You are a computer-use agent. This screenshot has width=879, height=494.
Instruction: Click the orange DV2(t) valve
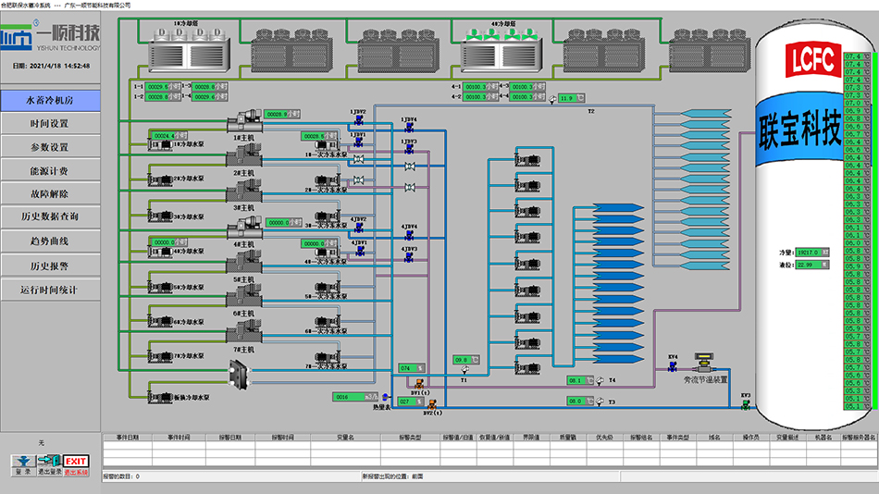432,403
